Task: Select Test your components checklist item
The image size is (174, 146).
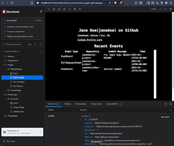Action: [16, 32]
